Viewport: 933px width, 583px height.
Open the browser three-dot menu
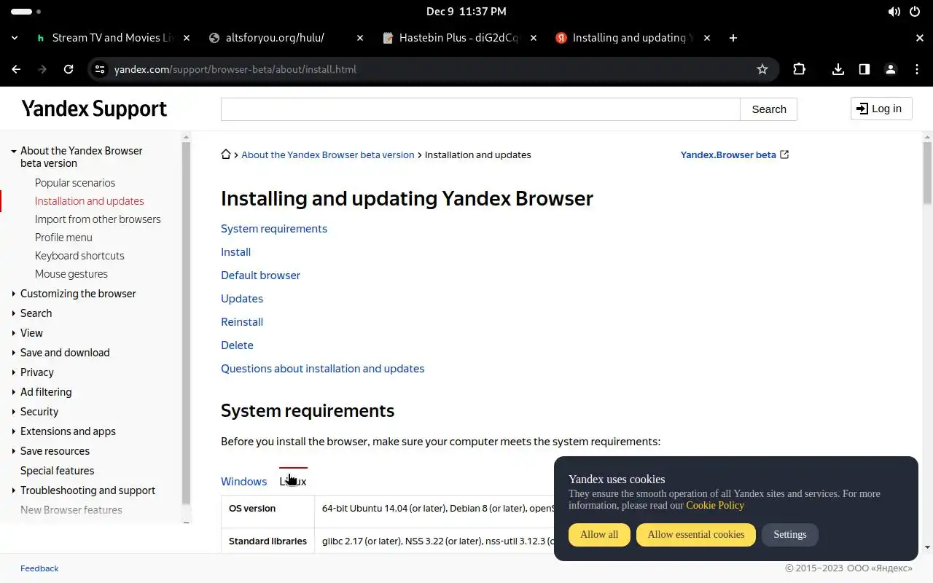(x=917, y=69)
